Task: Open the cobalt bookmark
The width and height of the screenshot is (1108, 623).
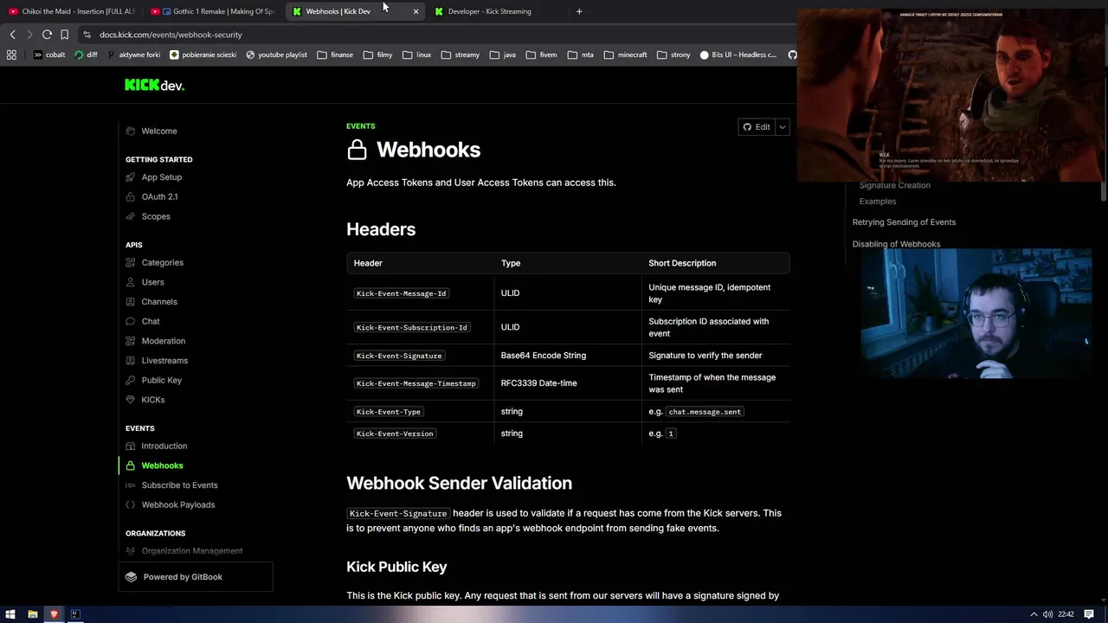Action: pyautogui.click(x=48, y=55)
